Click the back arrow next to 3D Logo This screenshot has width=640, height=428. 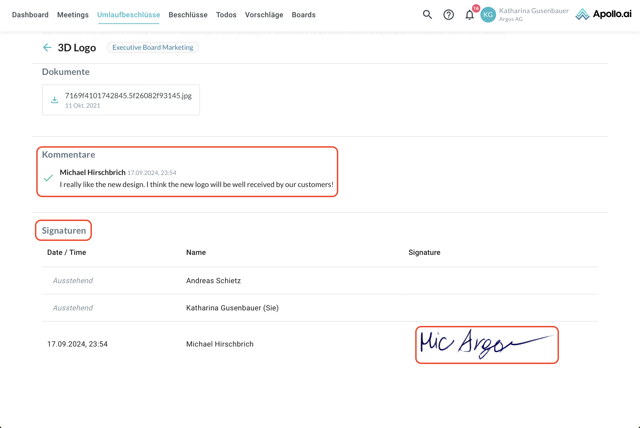point(47,47)
